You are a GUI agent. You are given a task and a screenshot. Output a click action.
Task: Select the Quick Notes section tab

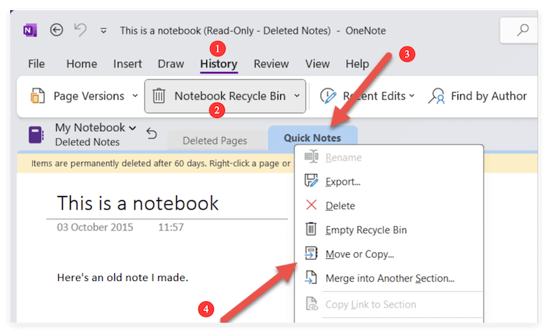(312, 138)
